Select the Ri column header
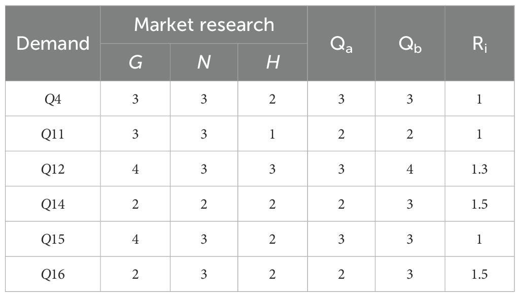 [479, 44]
